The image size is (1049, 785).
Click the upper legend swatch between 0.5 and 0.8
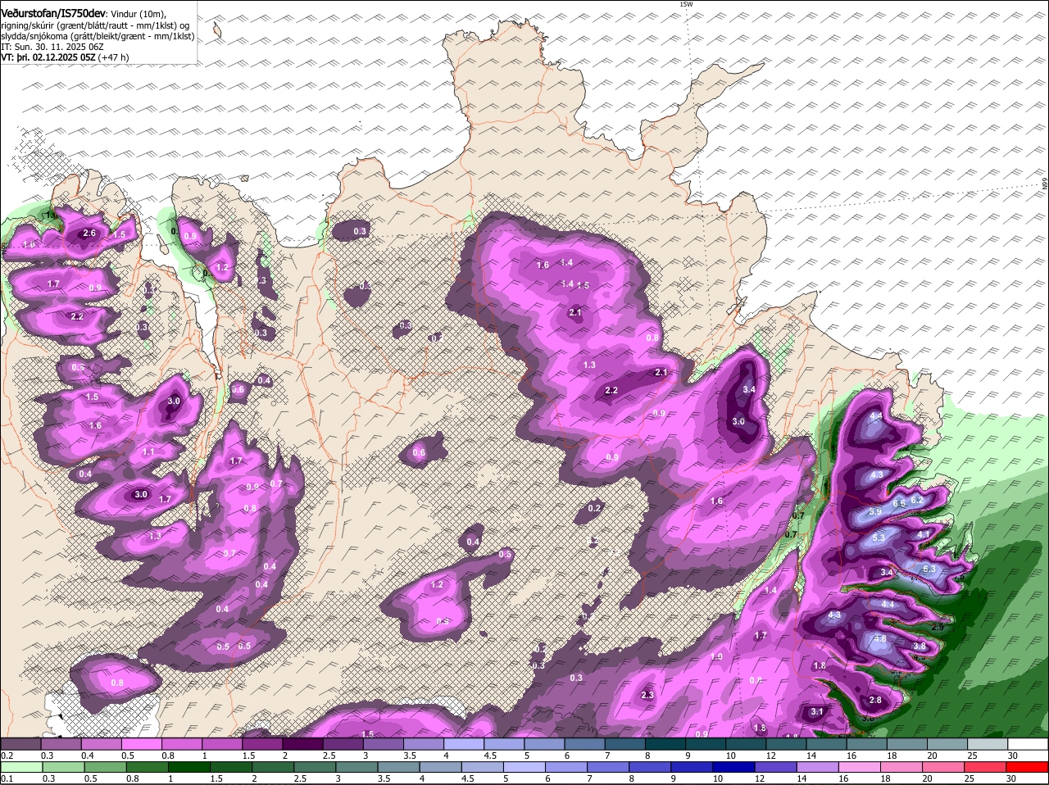[x=141, y=744]
